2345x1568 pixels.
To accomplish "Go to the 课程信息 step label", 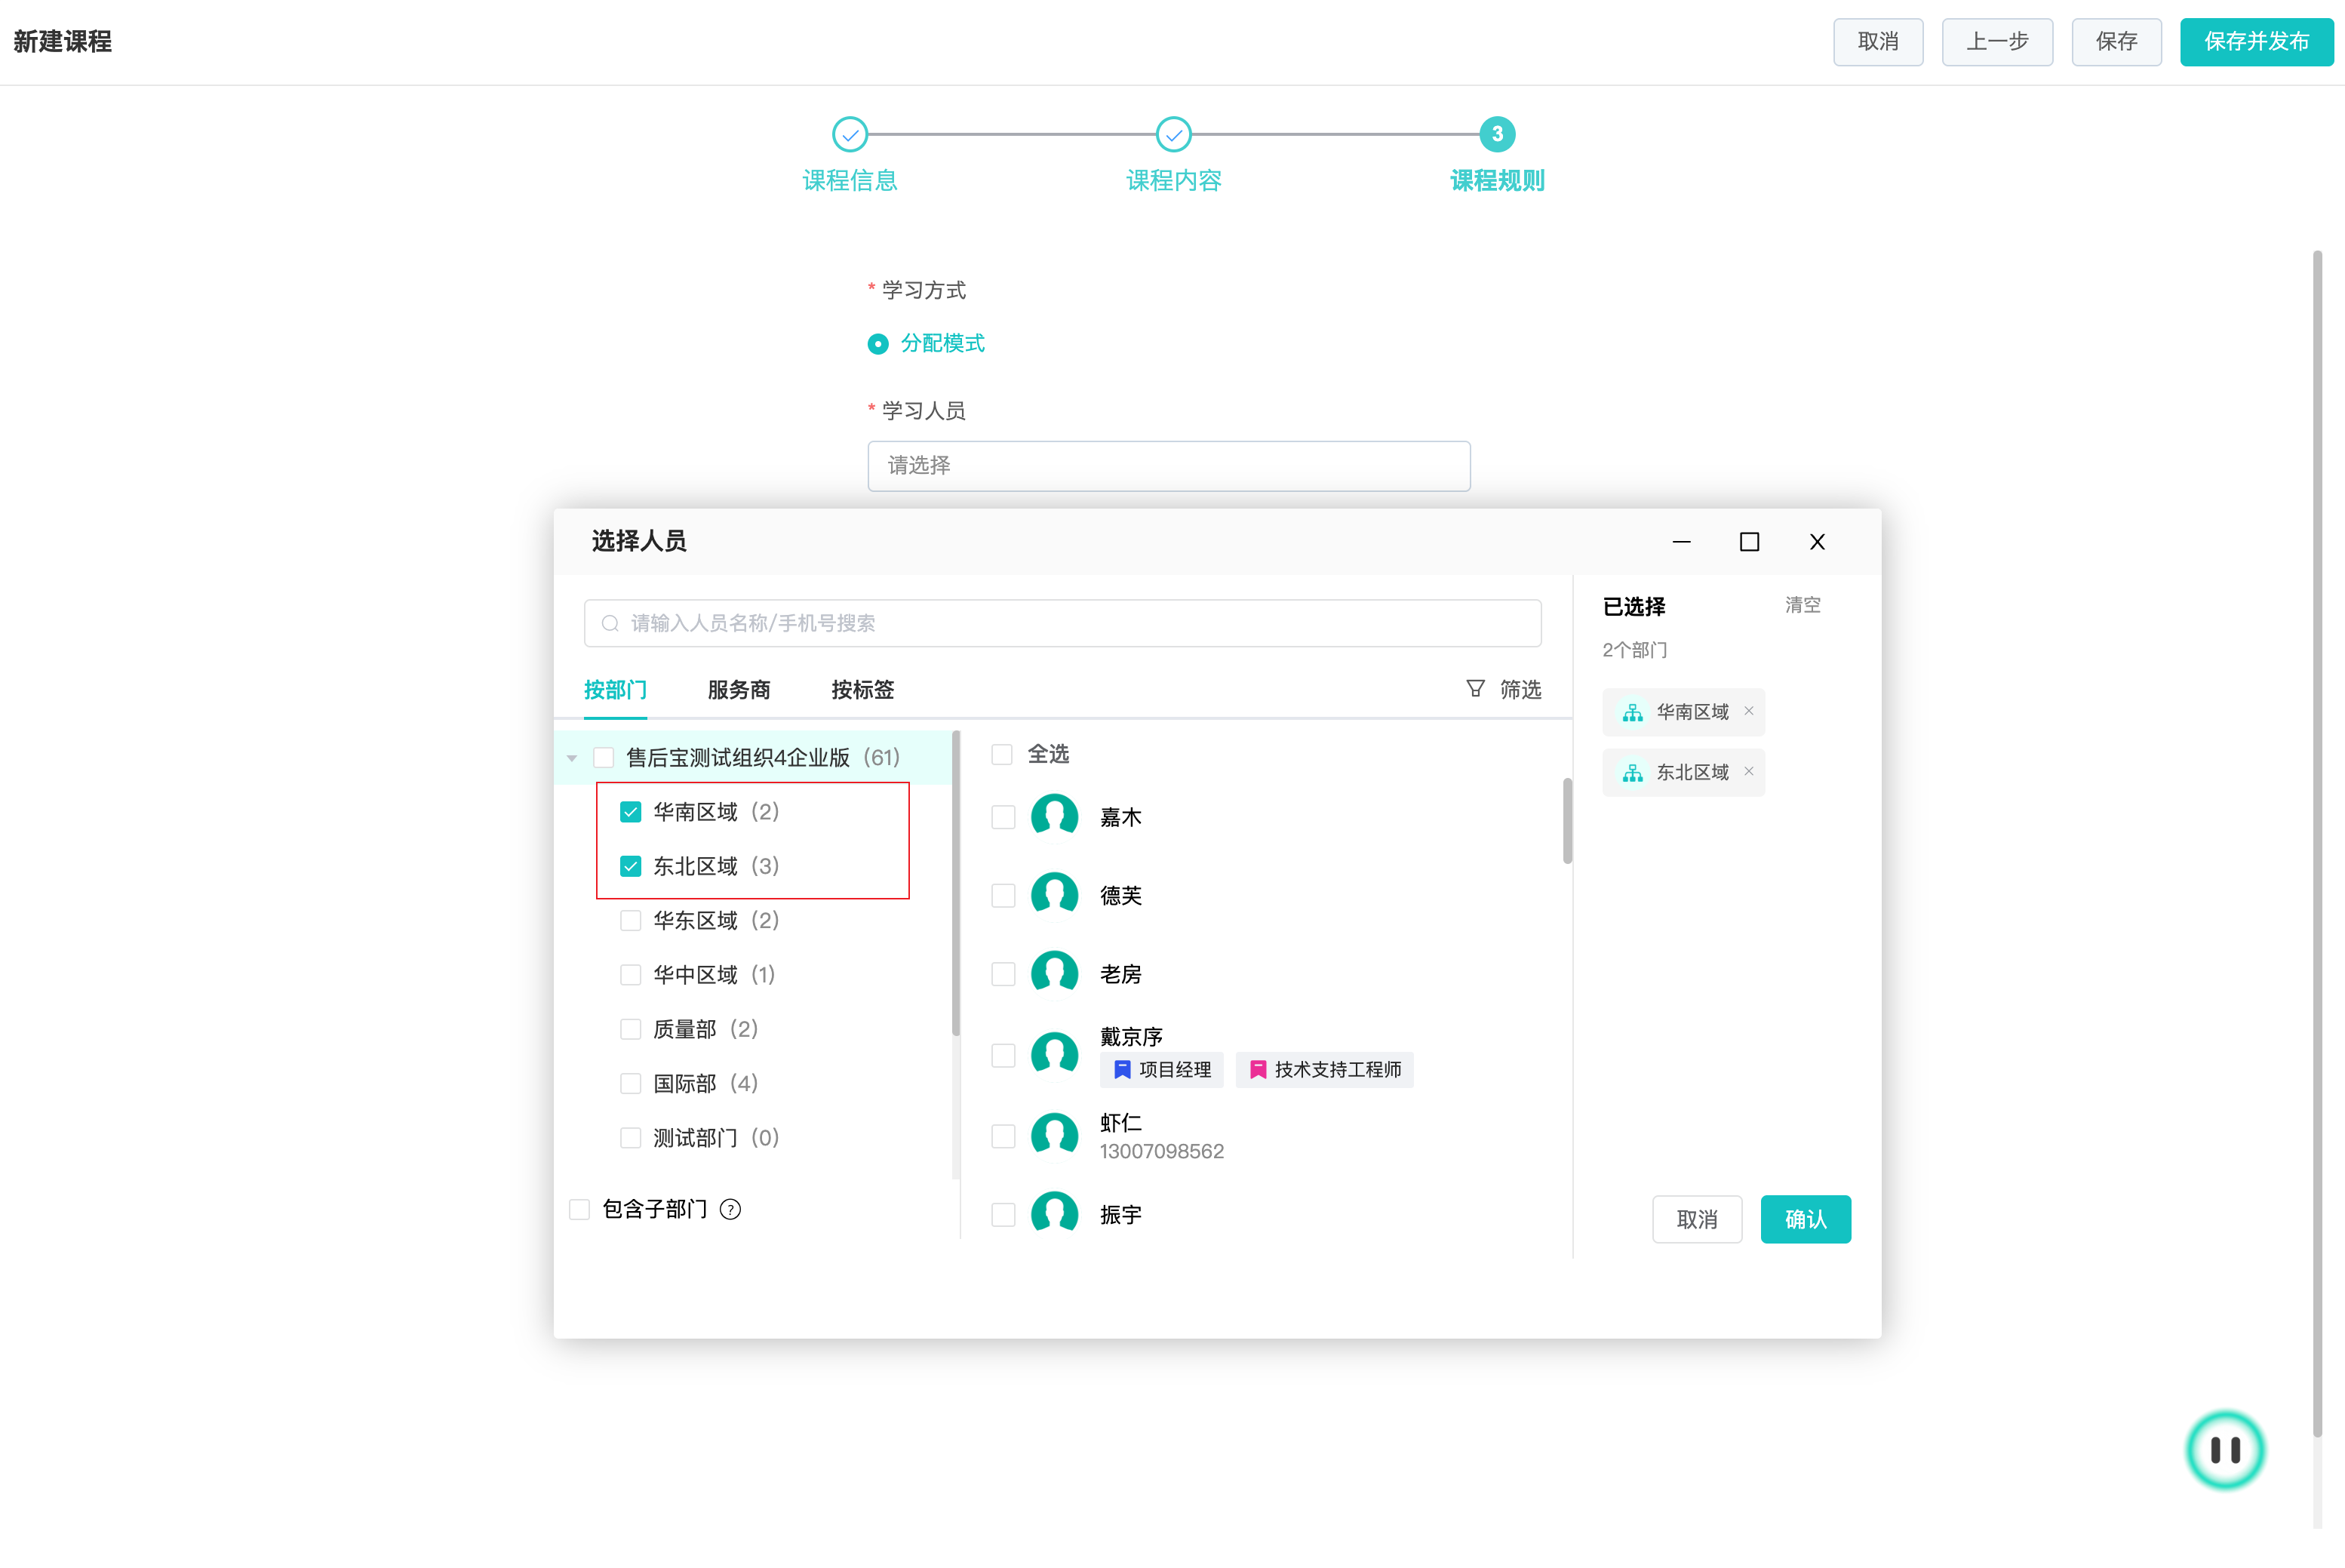I will tap(850, 180).
